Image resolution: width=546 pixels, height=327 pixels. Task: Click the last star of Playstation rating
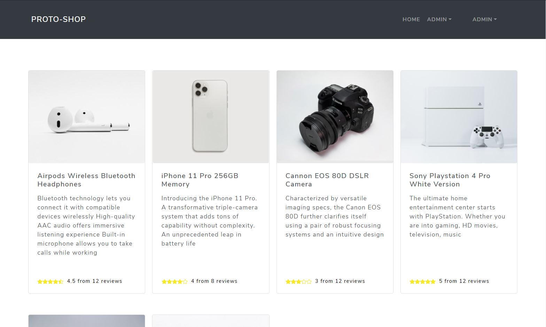(x=432, y=281)
